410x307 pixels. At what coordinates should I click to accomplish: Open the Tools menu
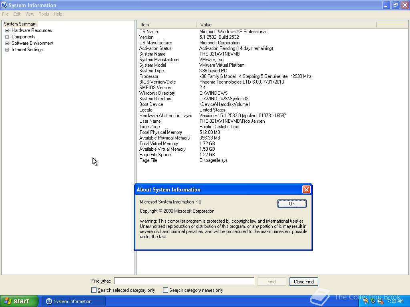click(44, 14)
